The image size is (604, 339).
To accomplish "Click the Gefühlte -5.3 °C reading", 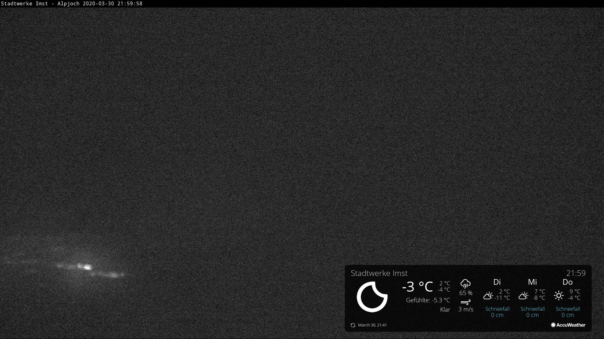I will tap(428, 300).
